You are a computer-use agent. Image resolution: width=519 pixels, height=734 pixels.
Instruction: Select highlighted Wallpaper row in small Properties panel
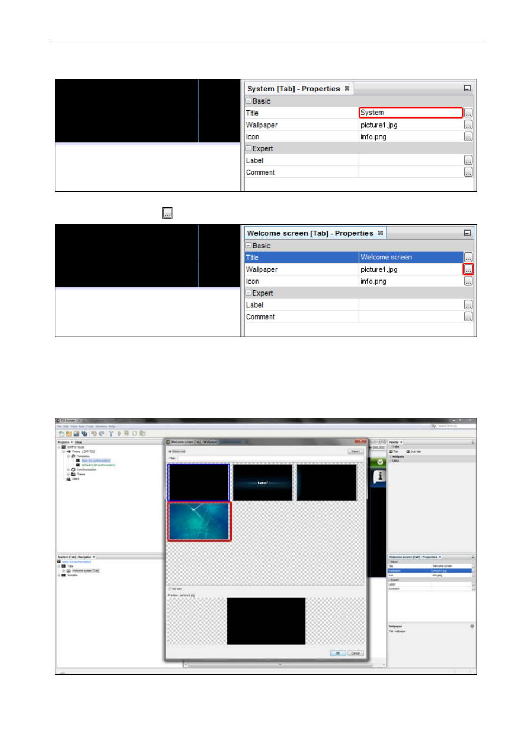click(430, 570)
